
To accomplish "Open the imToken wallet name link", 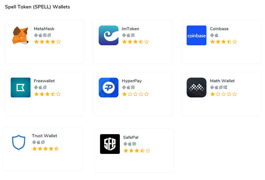I will (130, 29).
